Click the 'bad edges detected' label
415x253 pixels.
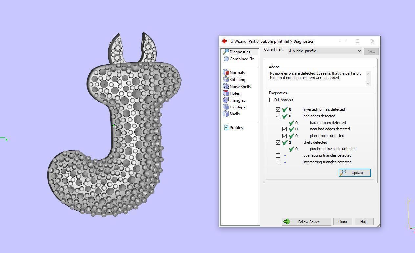[319, 116]
